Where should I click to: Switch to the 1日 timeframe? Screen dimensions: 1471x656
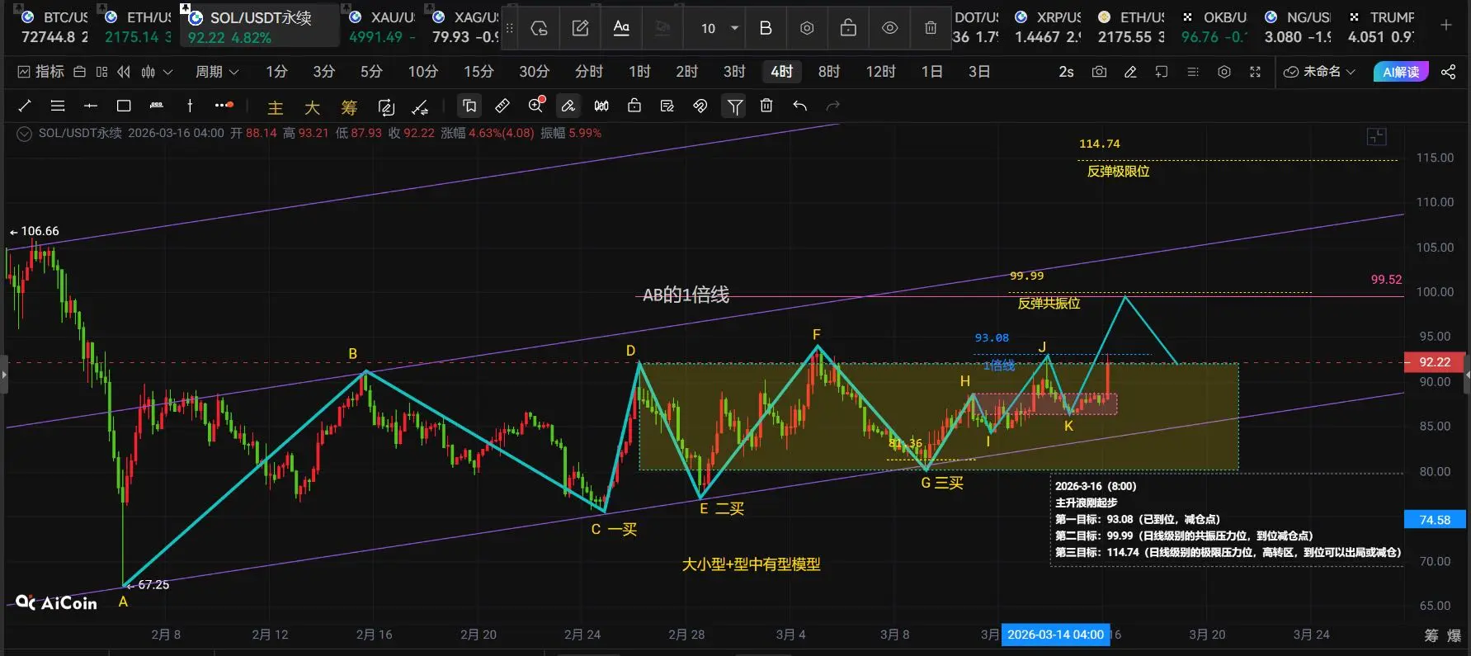(x=931, y=72)
